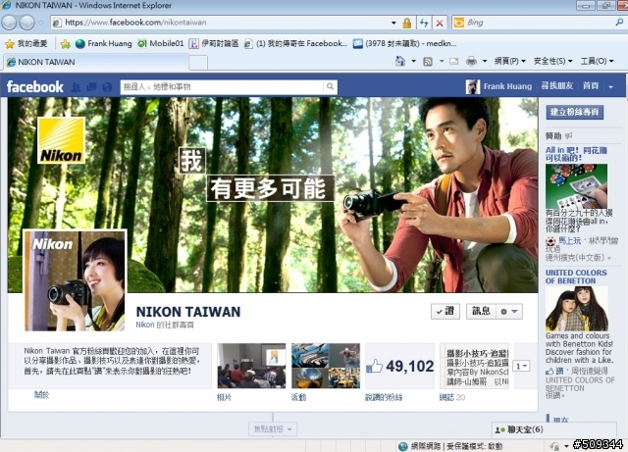
Task: Click the gear settings icon next to 訊息
Action: [503, 312]
